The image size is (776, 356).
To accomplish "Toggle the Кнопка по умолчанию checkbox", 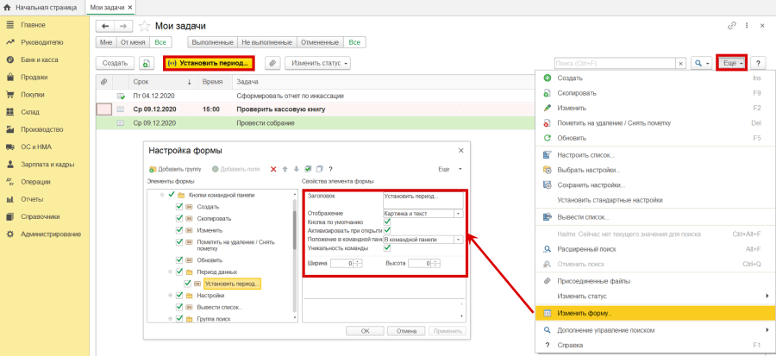I will [387, 222].
